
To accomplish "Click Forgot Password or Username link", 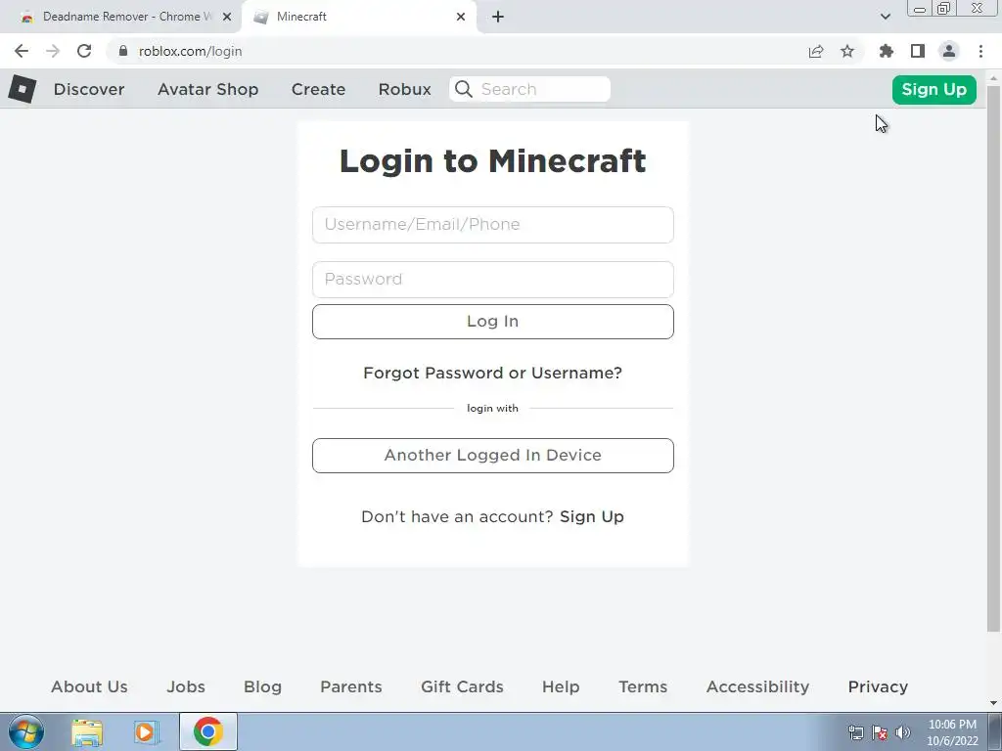I will pyautogui.click(x=493, y=373).
